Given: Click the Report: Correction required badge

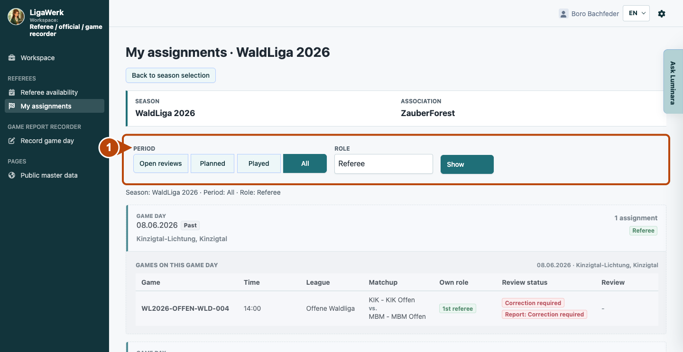Looking at the screenshot, I should tap(545, 314).
